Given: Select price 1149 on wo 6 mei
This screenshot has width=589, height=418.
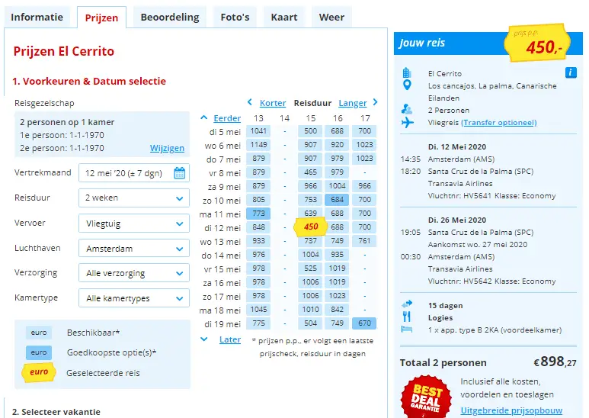Looking at the screenshot, I should point(258,145).
